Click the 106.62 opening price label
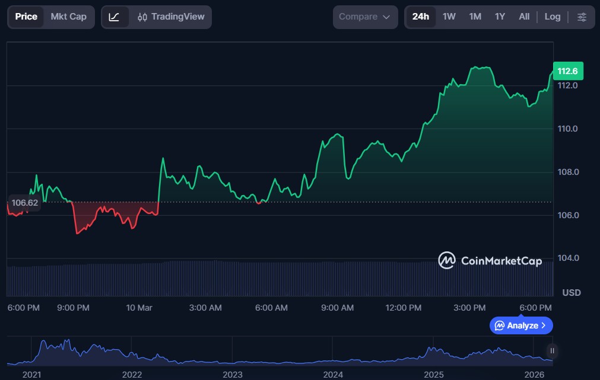 click(x=25, y=203)
